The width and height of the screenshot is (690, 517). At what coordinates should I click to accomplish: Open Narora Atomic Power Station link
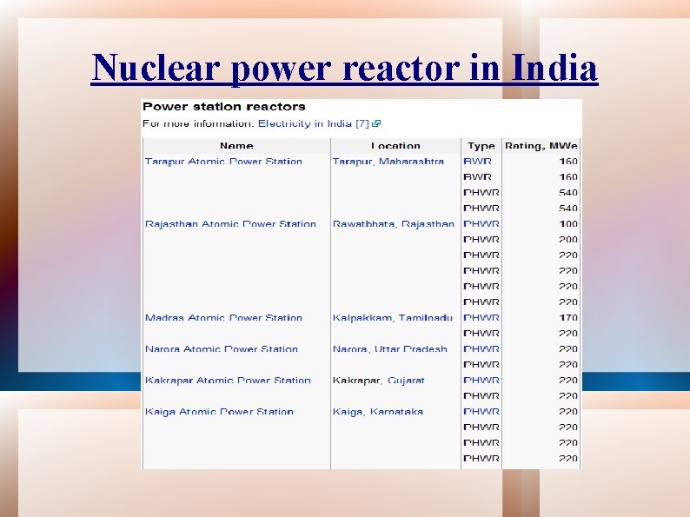(x=222, y=349)
